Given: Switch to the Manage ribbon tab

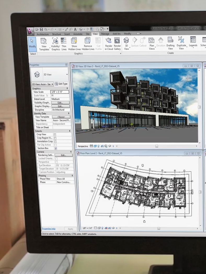Looking at the screenshot, I should coord(105,34).
